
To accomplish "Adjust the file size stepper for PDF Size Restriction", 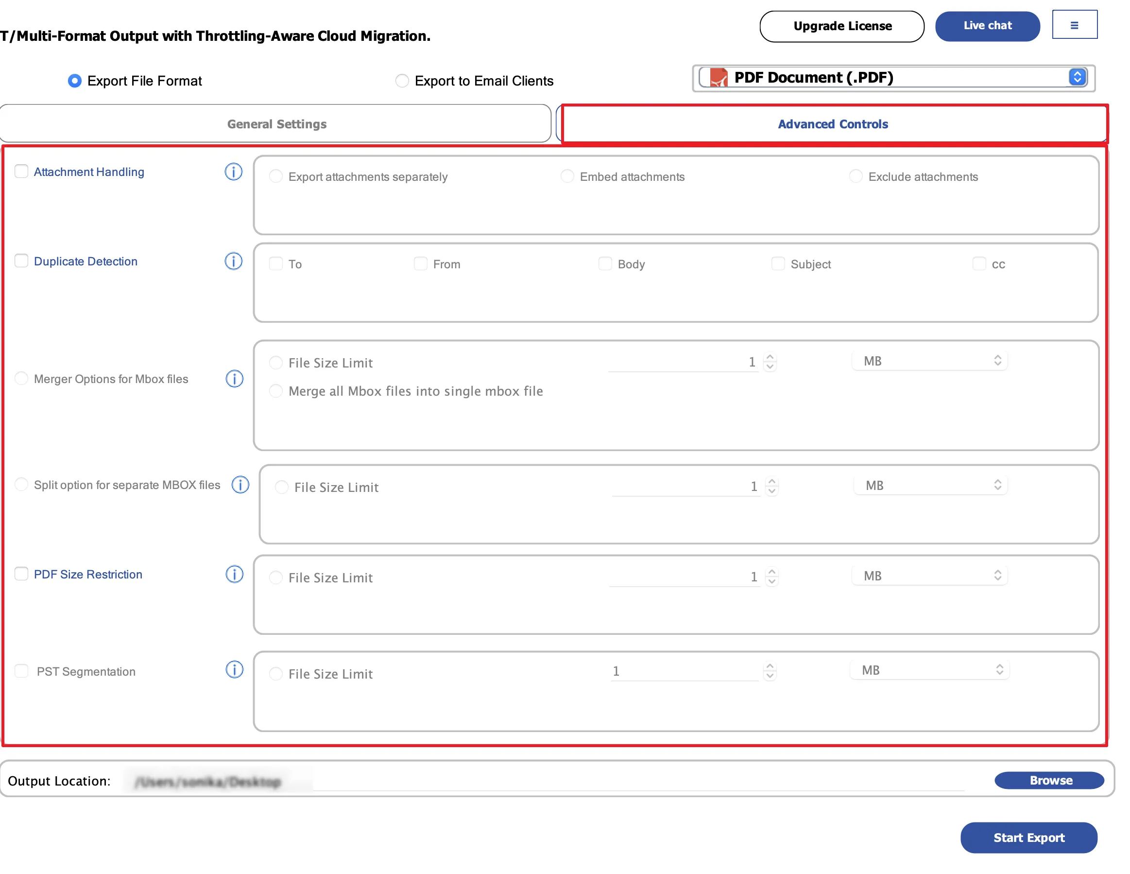I will [x=771, y=577].
